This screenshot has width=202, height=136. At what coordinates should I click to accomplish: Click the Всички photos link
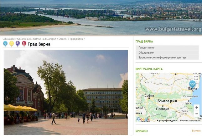(x=196, y=131)
